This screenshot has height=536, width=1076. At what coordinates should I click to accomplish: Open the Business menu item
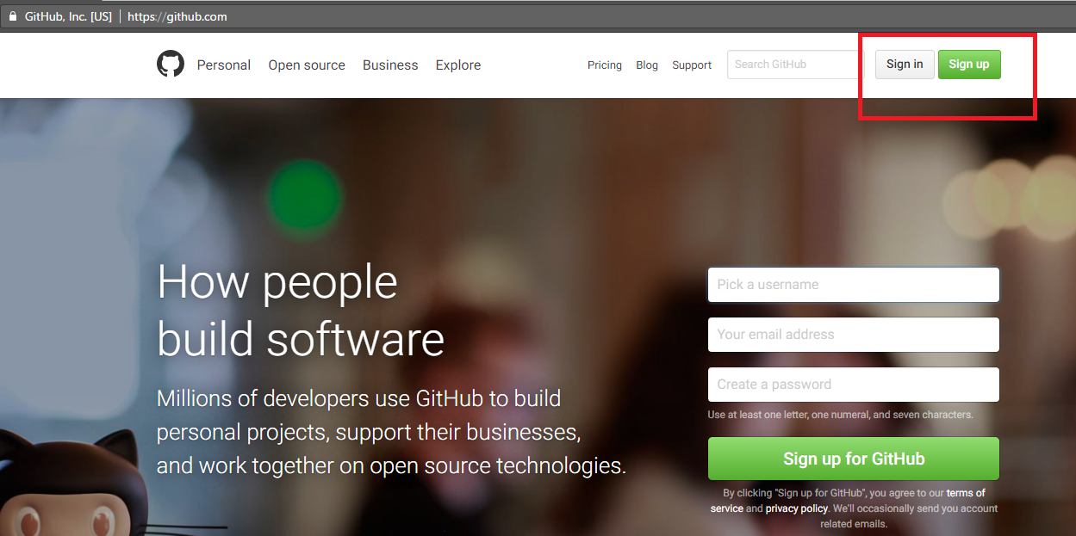coord(390,65)
